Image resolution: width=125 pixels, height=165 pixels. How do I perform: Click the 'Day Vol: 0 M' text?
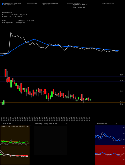(x=78, y=7)
